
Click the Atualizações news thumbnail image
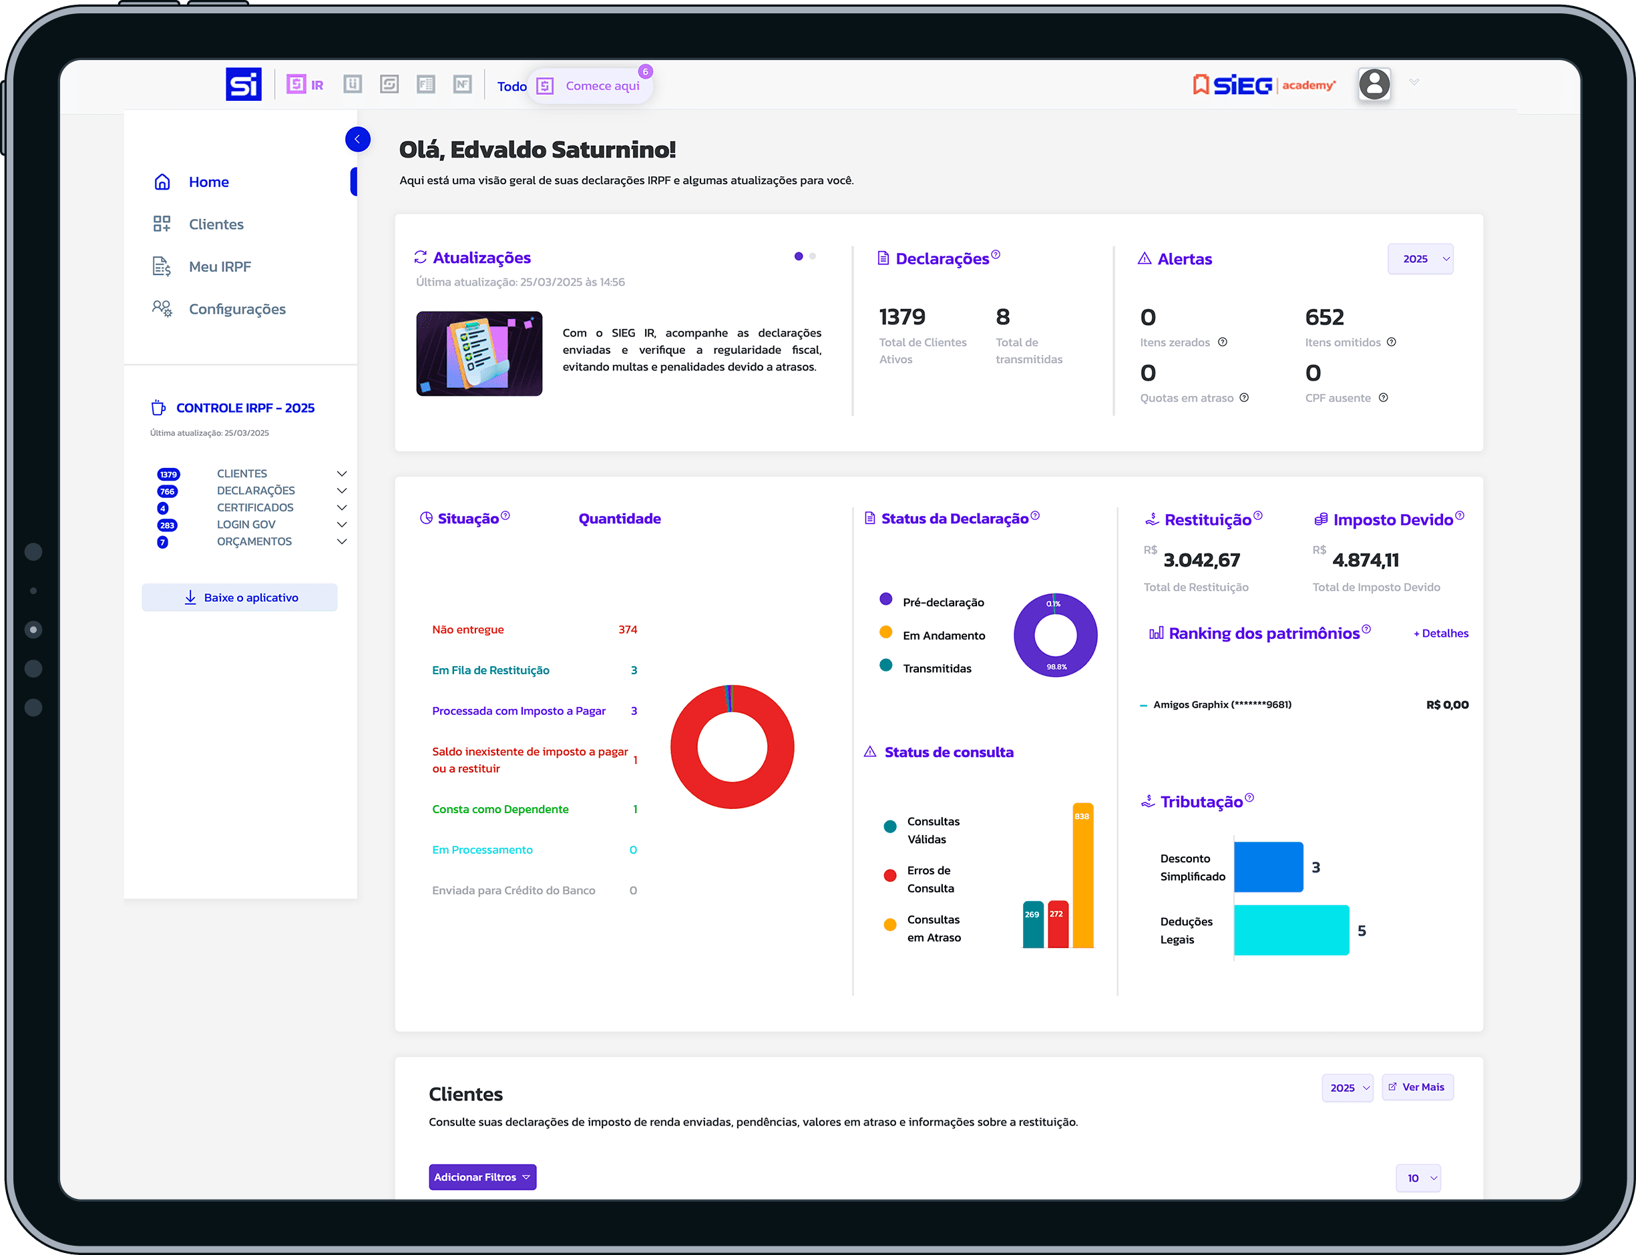(x=479, y=353)
